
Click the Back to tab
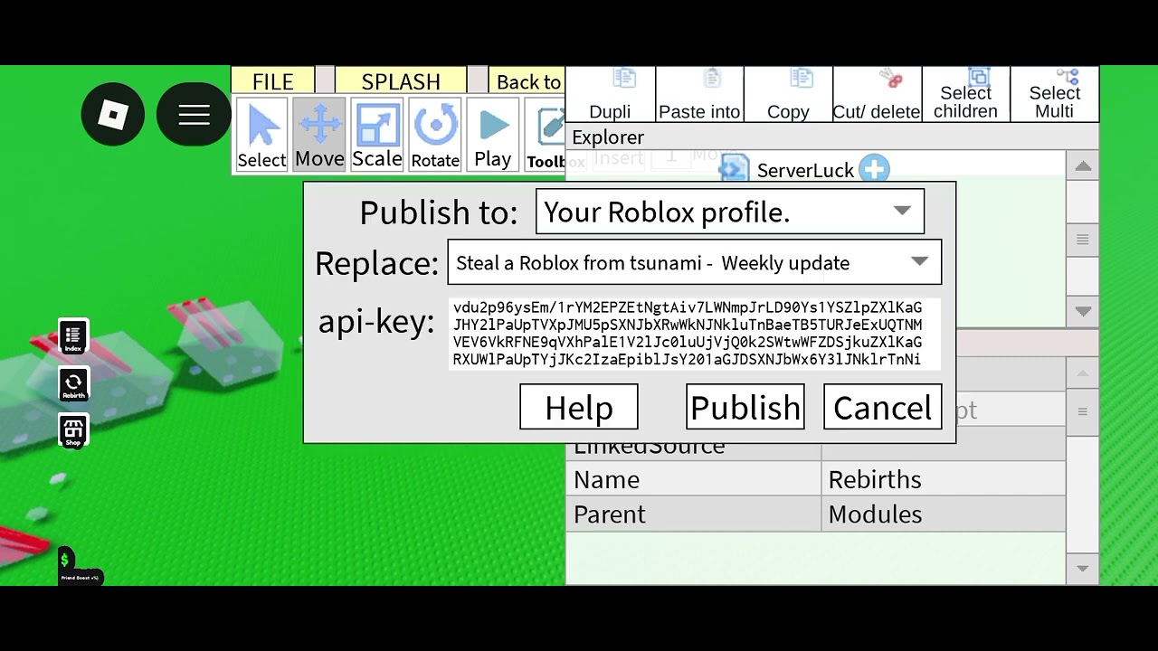(x=527, y=81)
